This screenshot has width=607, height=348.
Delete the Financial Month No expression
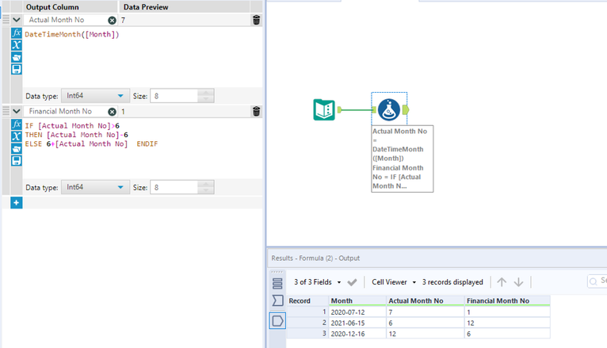tap(256, 112)
